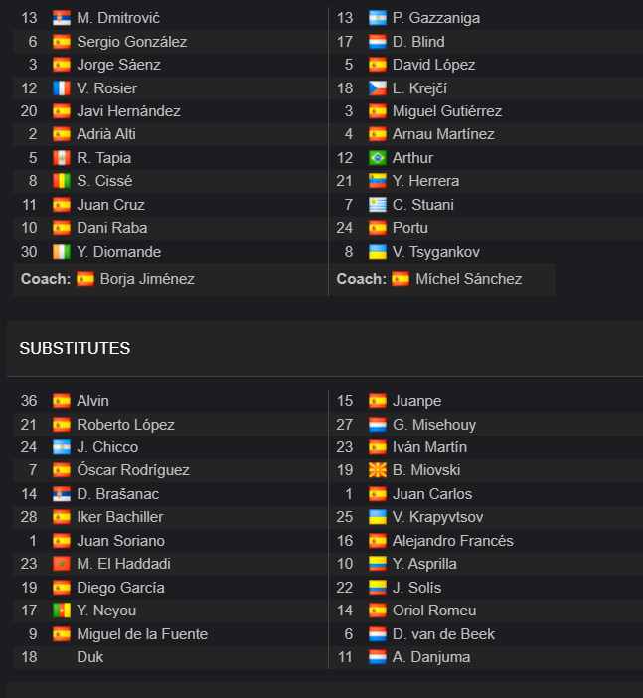Open the player page for Sergio González
The image size is (643, 698).
click(x=132, y=42)
